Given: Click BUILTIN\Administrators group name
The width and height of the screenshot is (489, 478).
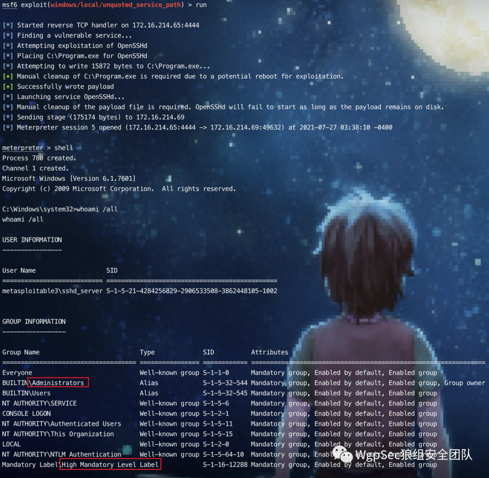Looking at the screenshot, I should coord(43,383).
